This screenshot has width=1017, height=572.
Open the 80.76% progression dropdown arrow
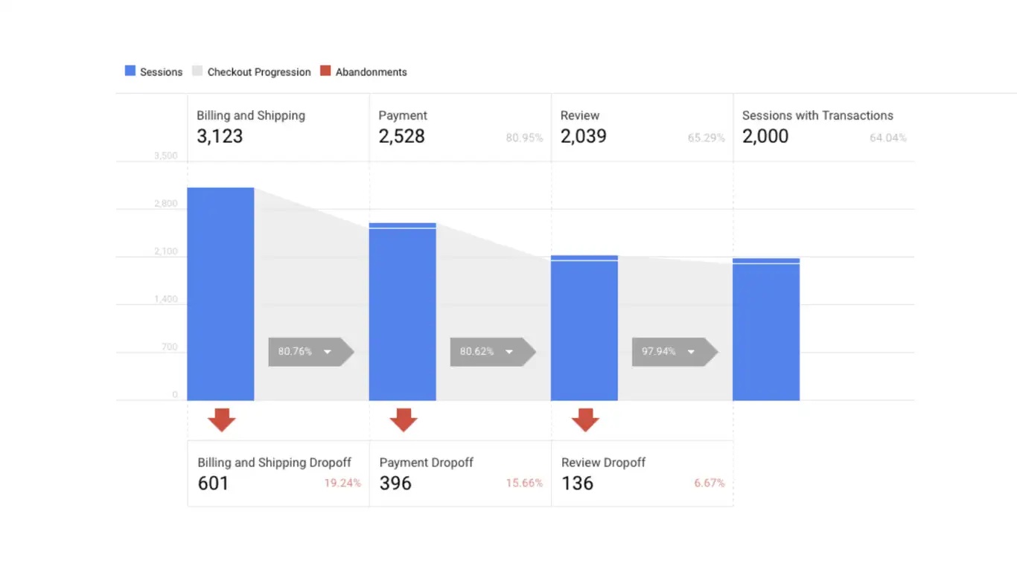coord(328,352)
